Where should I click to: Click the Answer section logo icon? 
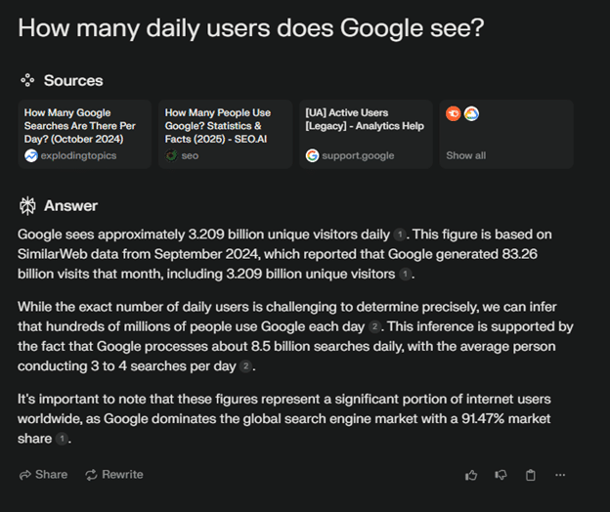(27, 206)
